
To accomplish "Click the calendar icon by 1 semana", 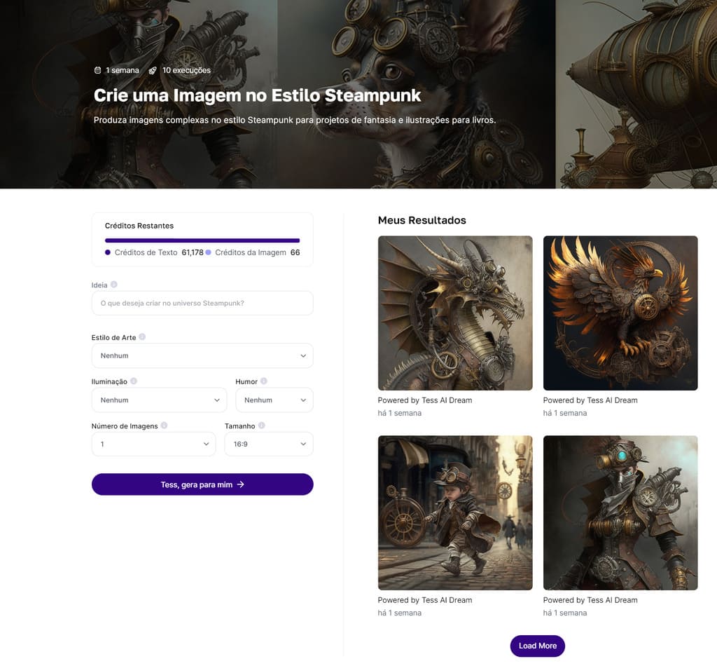I will 98,71.
